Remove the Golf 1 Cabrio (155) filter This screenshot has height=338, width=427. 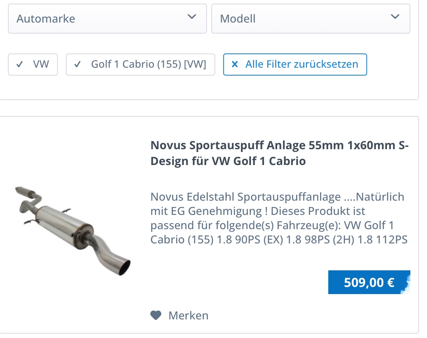(x=140, y=65)
